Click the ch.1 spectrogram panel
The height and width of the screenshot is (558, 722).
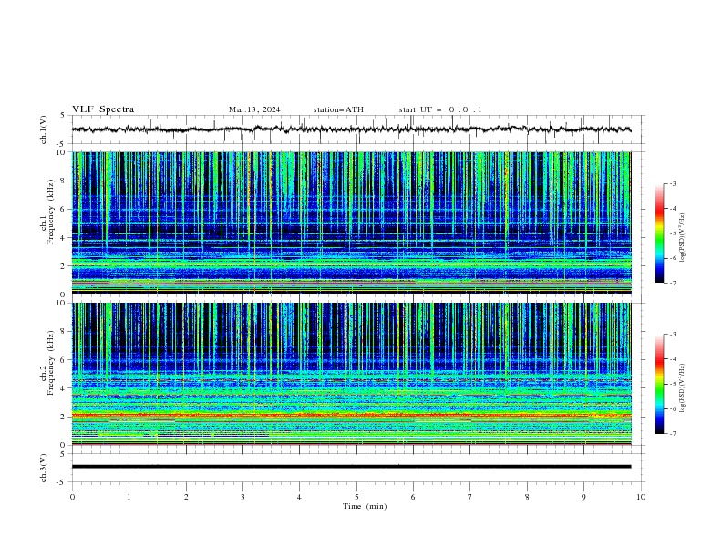coord(352,222)
